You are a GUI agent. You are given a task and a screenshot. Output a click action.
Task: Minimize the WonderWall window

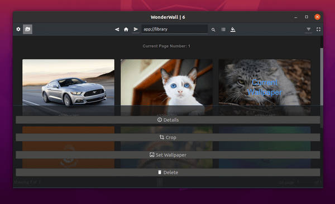[x=296, y=17]
